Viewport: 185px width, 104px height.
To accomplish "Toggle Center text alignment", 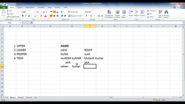I will (x=54, y=16).
